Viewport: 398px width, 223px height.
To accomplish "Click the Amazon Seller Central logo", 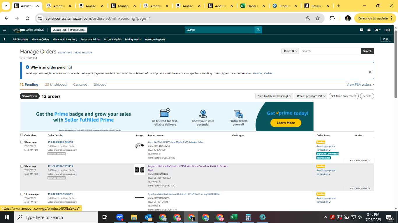I will (x=28, y=30).
